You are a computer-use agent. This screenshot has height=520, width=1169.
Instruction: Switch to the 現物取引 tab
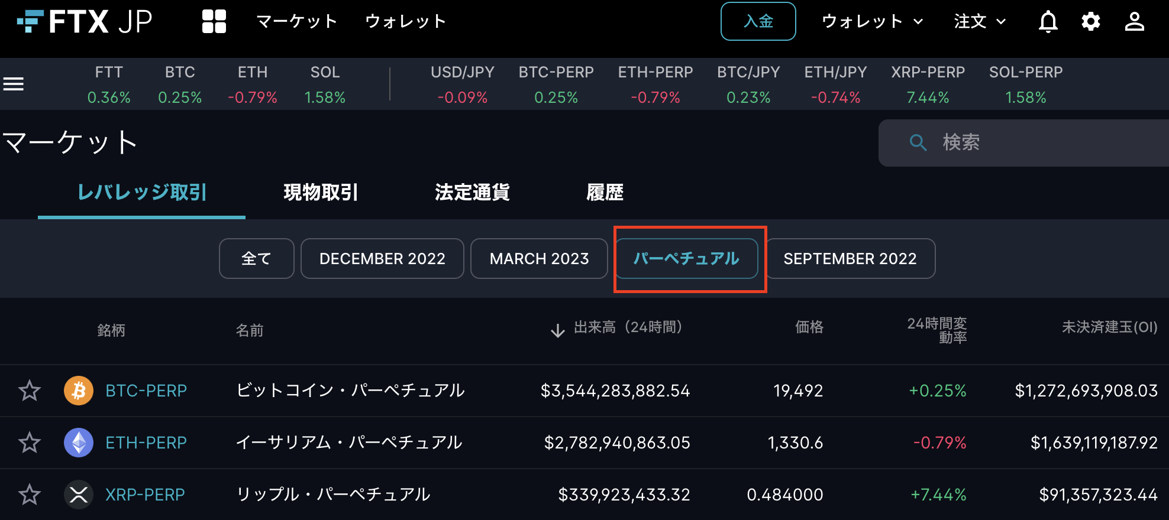[321, 192]
